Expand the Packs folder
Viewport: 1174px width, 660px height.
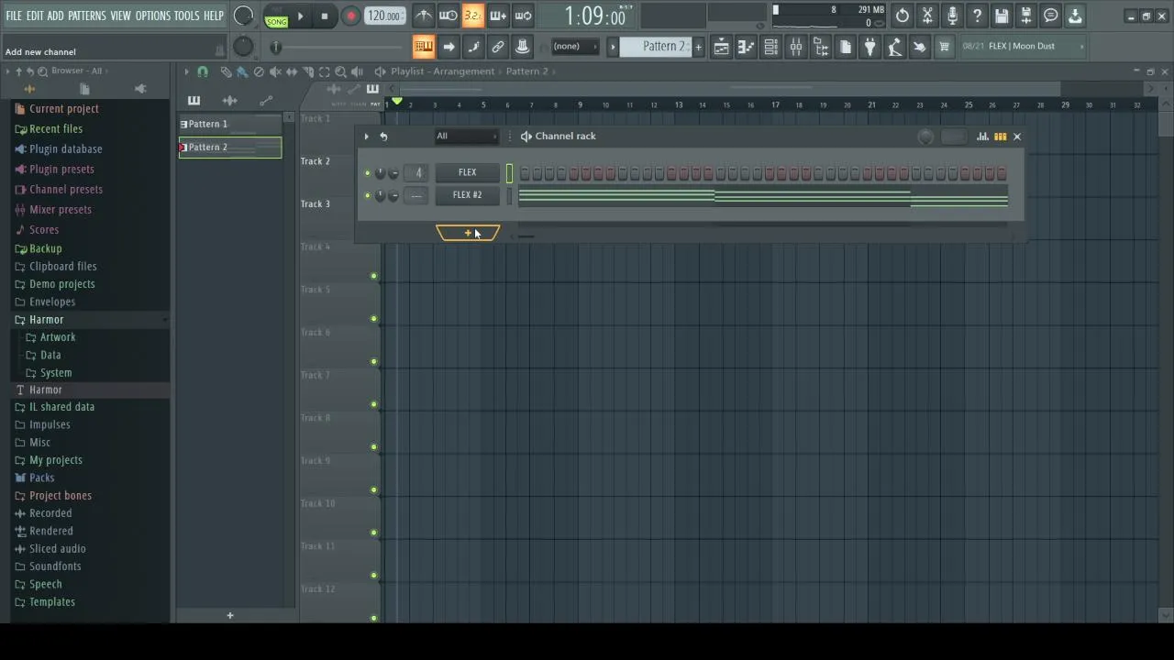pos(41,478)
